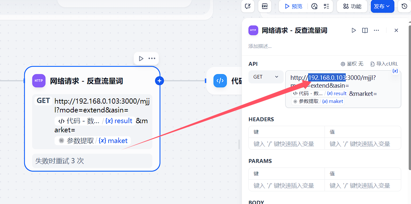
Task: Click the GET label inside canvas node
Action: [43, 101]
